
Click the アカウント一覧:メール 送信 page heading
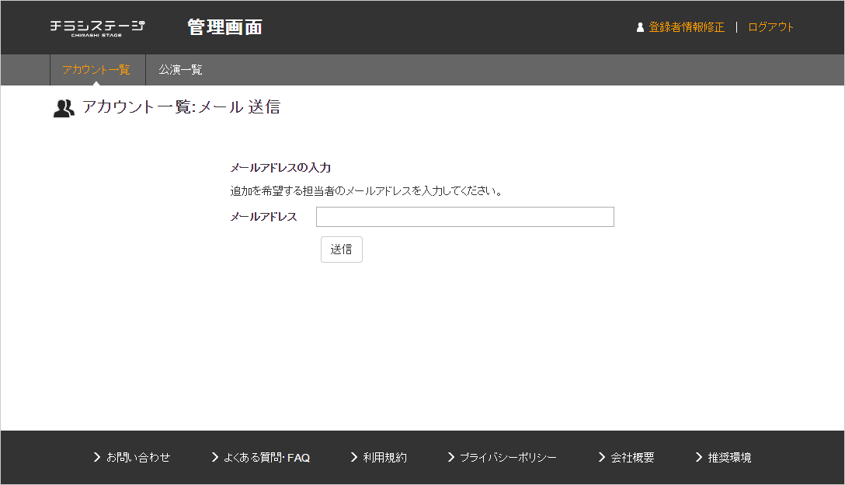click(181, 107)
